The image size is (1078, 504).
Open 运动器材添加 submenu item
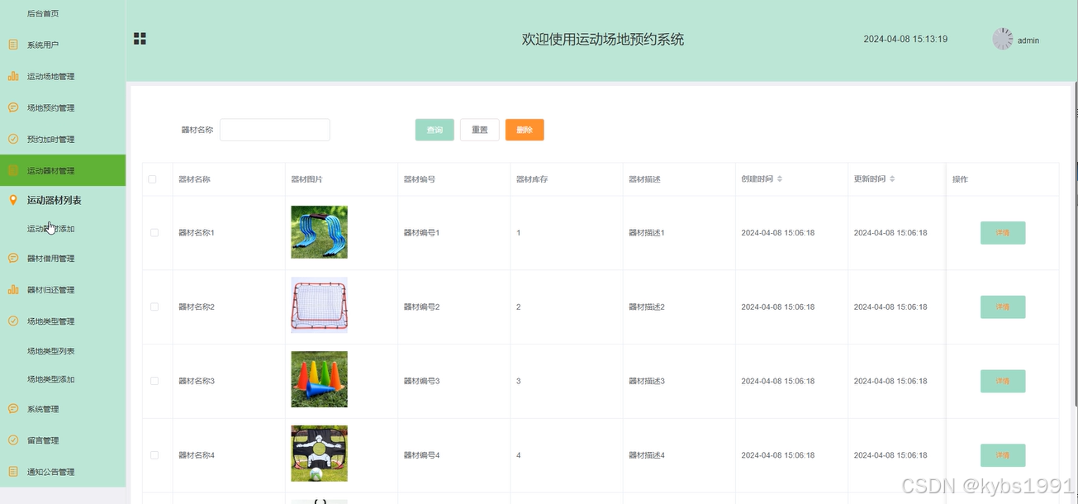click(x=51, y=229)
